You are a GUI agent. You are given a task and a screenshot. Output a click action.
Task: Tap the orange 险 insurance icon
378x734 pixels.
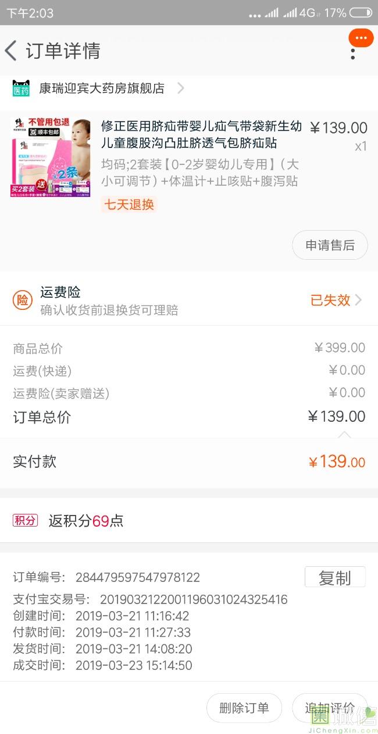coord(22,300)
